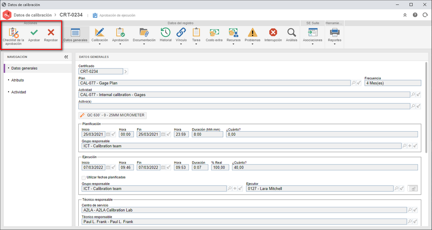The width and height of the screenshot is (432, 230).
Task: Expand the Calibración dropdown arrow
Action: 100,44
